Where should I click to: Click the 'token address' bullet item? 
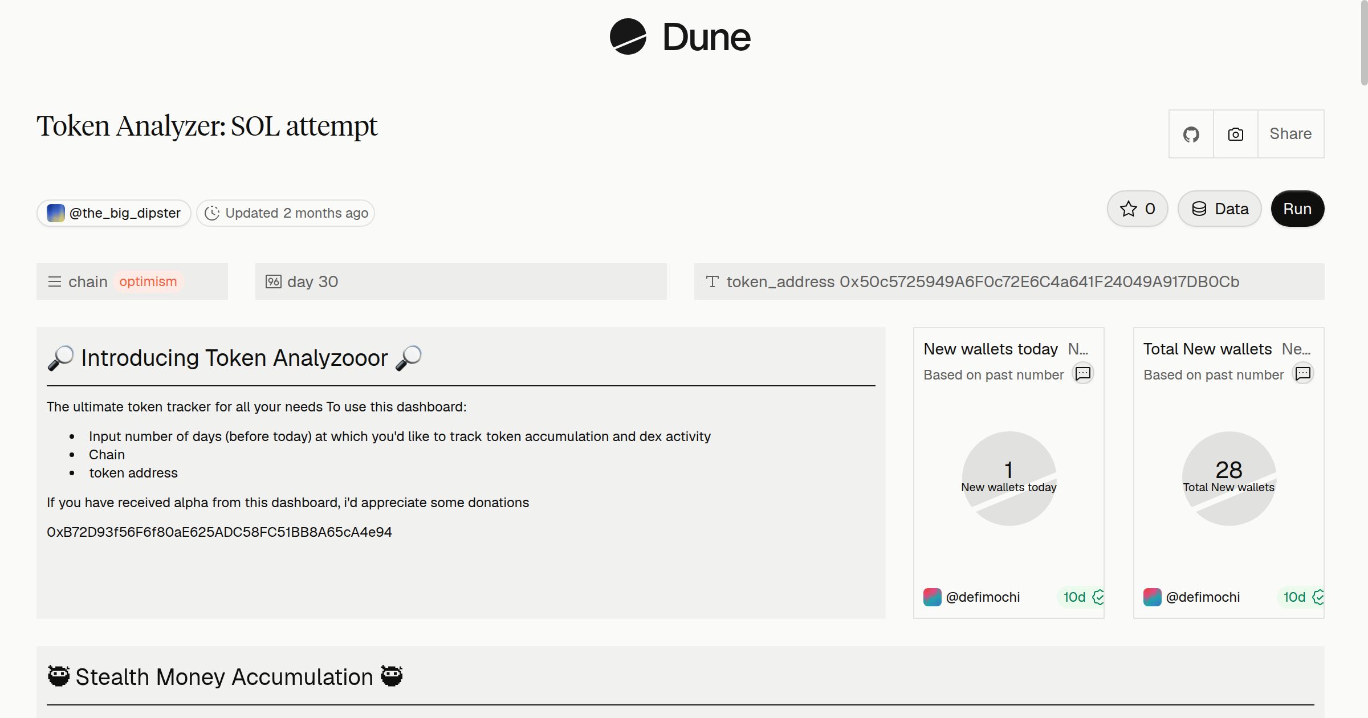coord(133,473)
